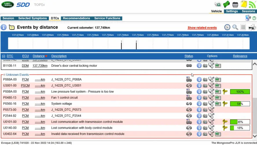Image resolution: width=257 pixels, height=145 pixels.
Task: Click stethoscope icon in P0560-16 System voltage row
Action: pos(211,104)
